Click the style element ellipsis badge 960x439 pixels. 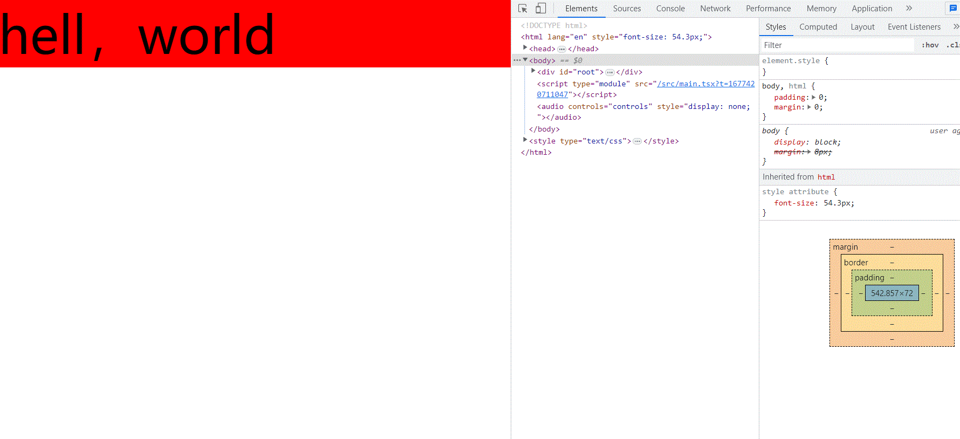coord(637,141)
